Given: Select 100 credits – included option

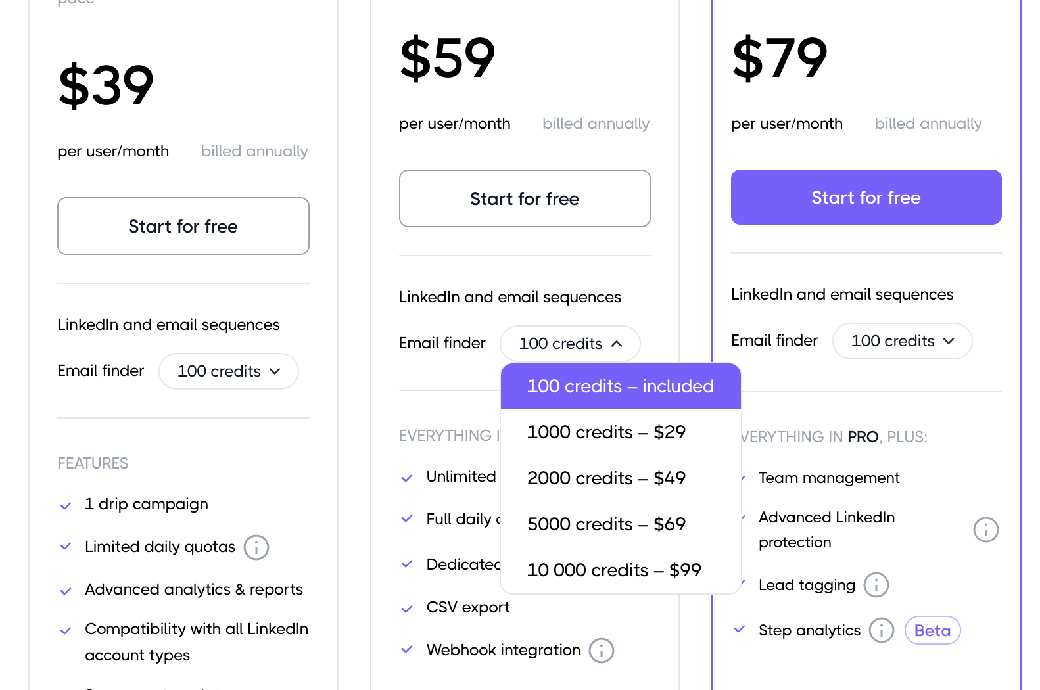Looking at the screenshot, I should 620,386.
